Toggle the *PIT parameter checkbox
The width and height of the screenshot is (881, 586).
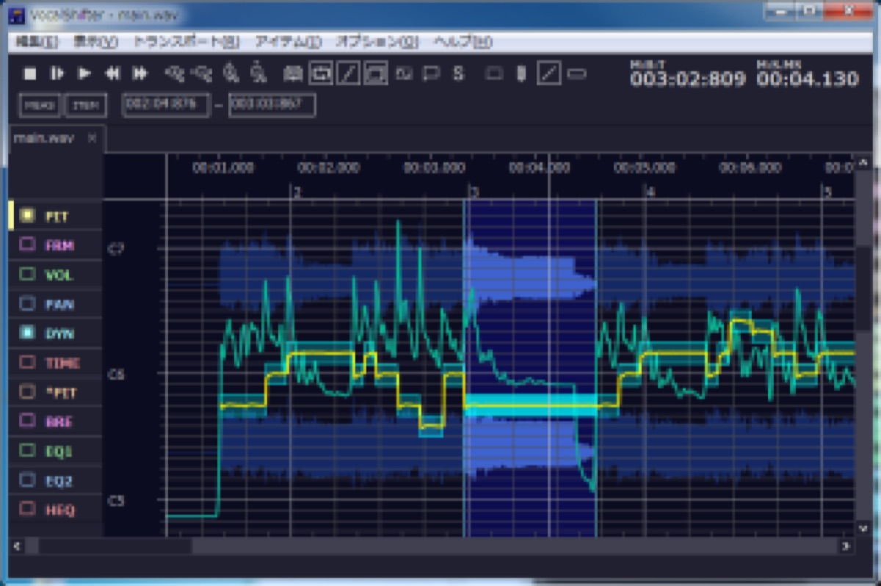tap(27, 391)
